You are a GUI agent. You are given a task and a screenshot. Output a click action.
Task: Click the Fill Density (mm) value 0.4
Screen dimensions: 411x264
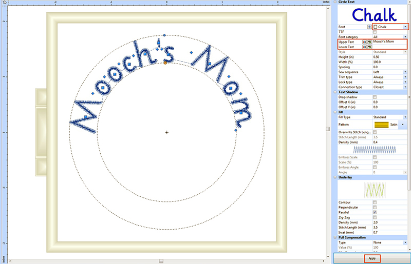pos(389,142)
